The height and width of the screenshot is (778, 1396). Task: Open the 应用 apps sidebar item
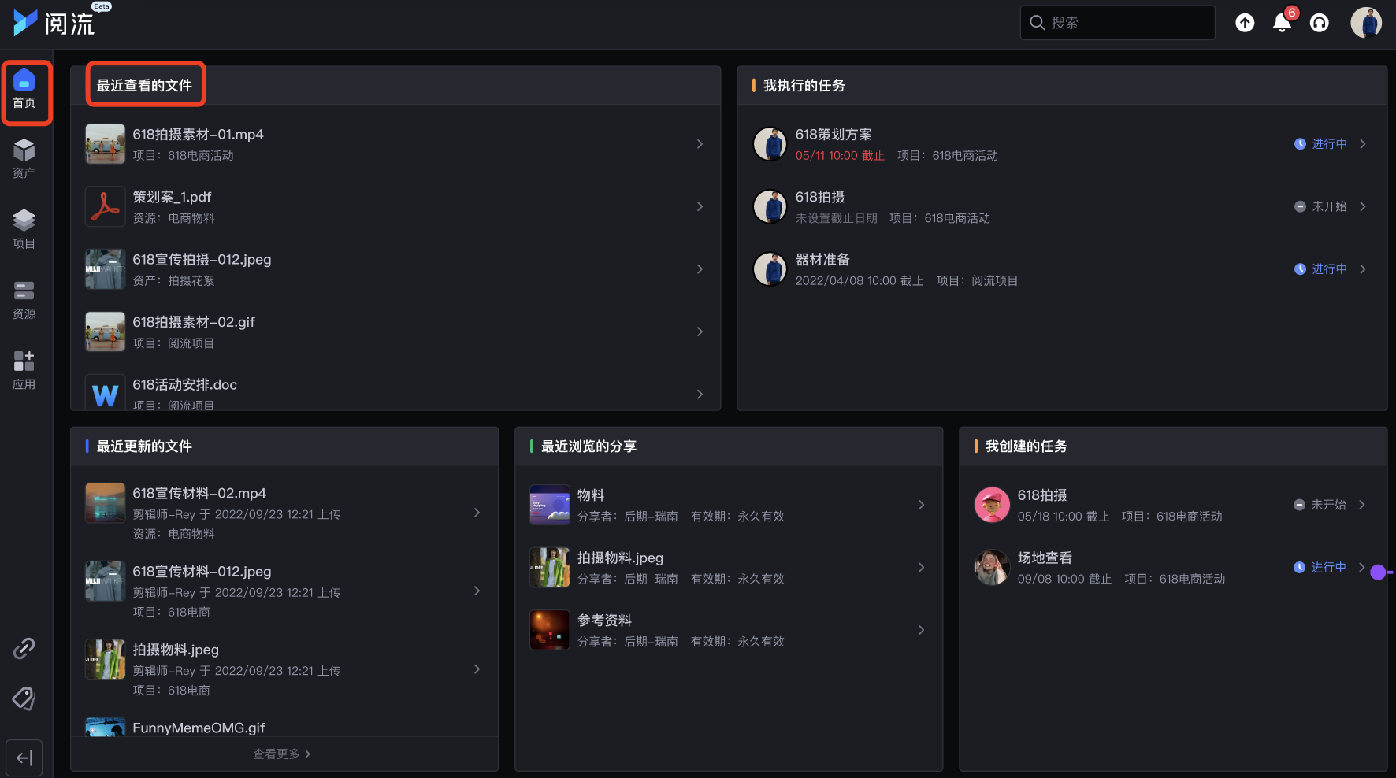(x=24, y=370)
